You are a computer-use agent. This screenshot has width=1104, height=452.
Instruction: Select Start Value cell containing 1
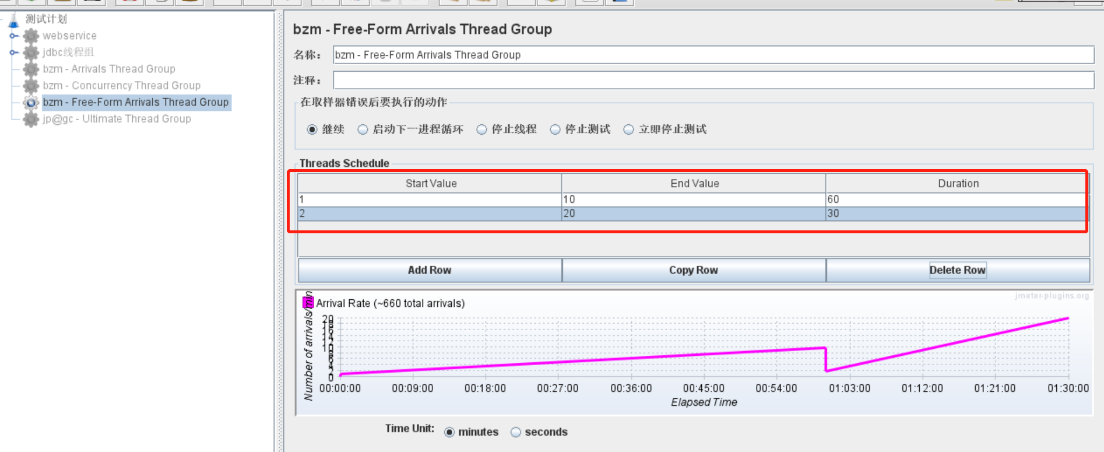430,199
